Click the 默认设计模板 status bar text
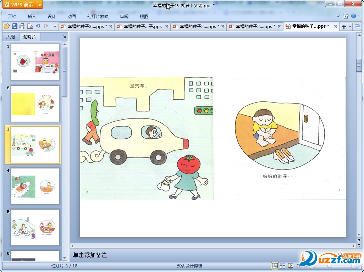This screenshot has width=364, height=272. click(x=189, y=266)
